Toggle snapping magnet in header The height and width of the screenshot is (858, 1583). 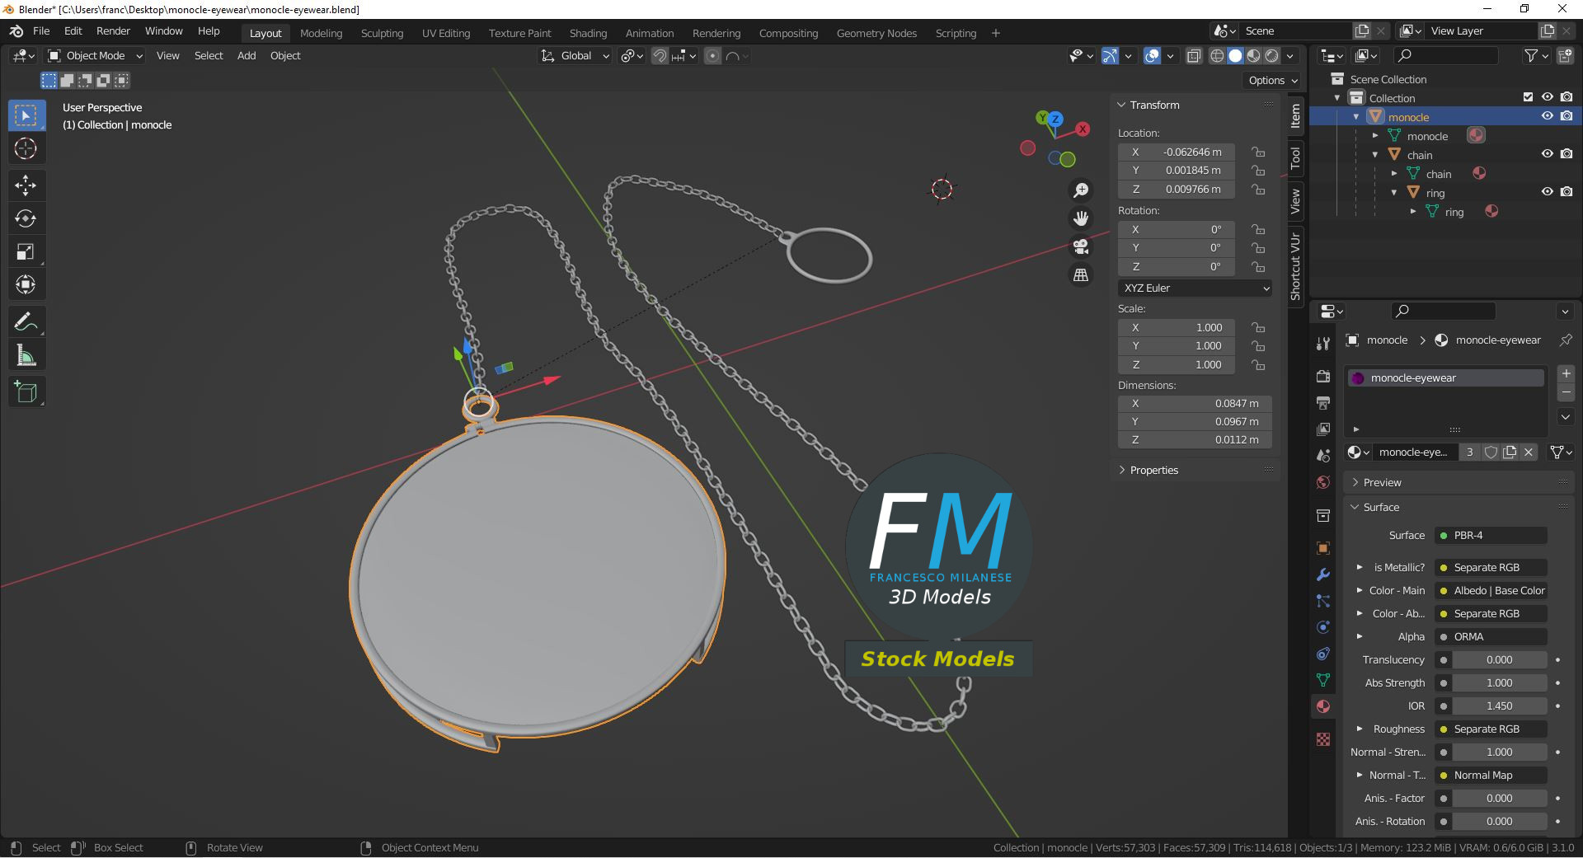tap(660, 56)
